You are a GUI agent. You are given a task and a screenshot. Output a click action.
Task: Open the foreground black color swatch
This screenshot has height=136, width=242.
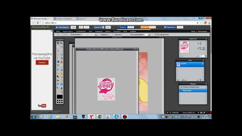(60, 97)
